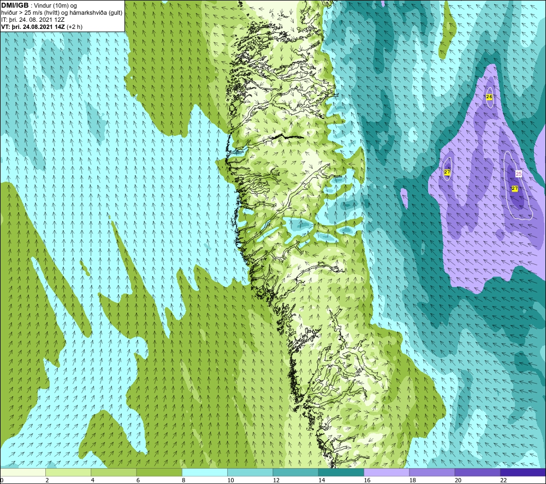Click the white gust label 25
This screenshot has width=546, height=484.
(519, 174)
